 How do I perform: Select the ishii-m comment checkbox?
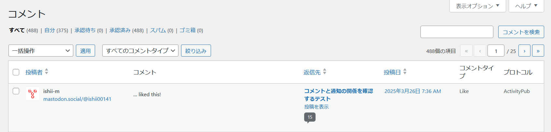16,91
